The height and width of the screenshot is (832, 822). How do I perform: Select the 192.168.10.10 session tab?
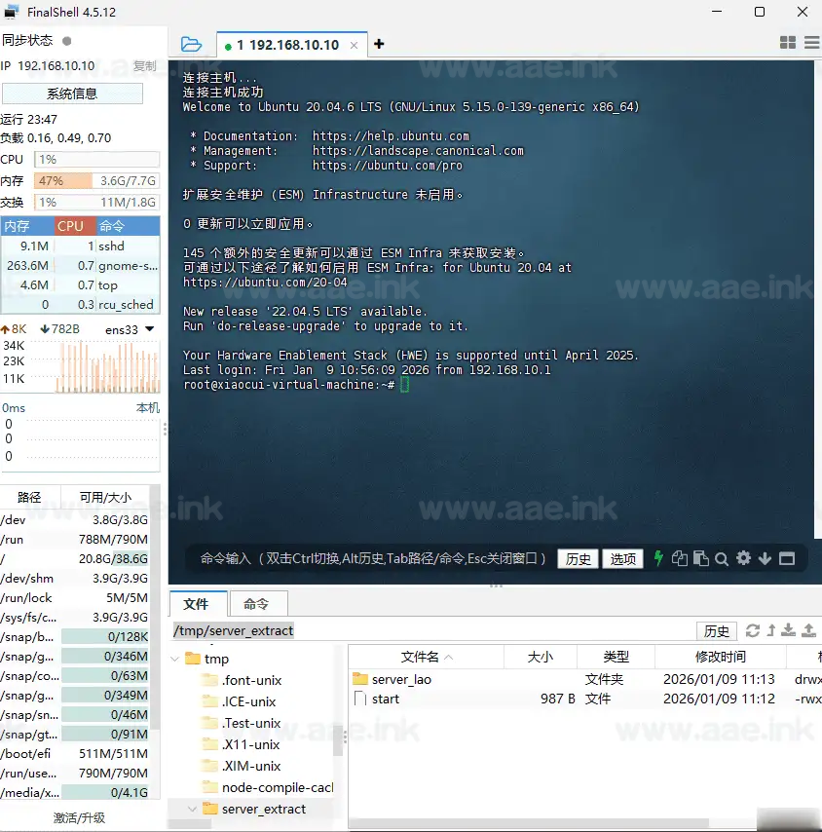click(293, 45)
